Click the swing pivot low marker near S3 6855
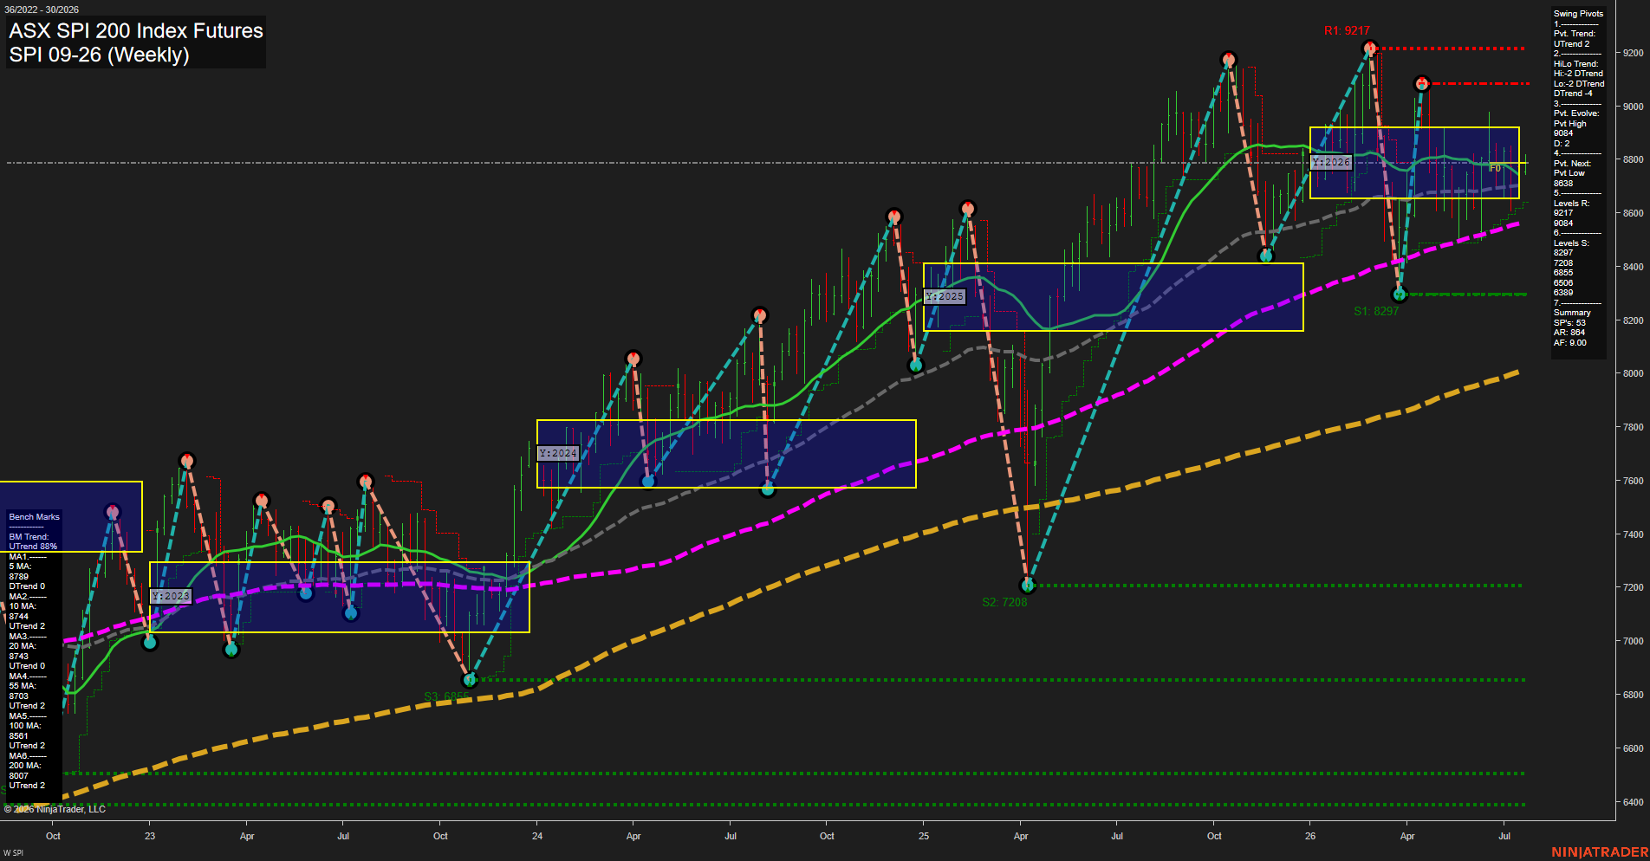Image resolution: width=1650 pixels, height=861 pixels. click(470, 680)
